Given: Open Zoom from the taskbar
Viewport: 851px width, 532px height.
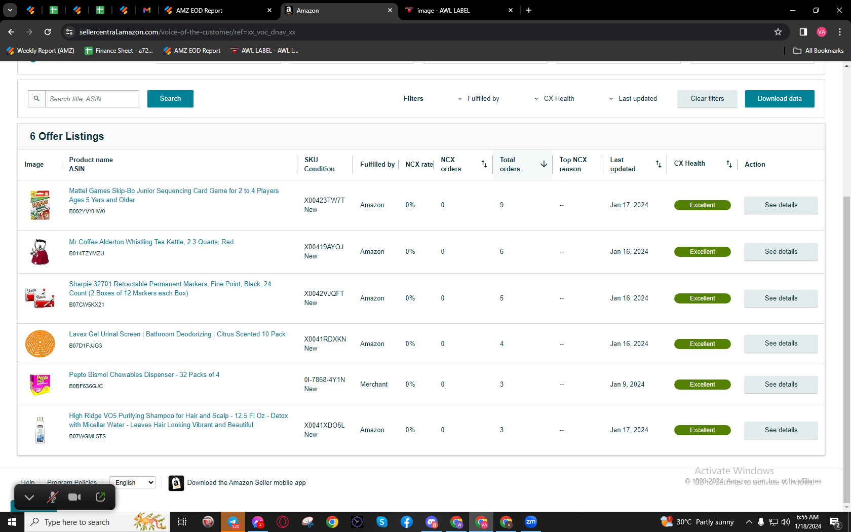Looking at the screenshot, I should [531, 522].
